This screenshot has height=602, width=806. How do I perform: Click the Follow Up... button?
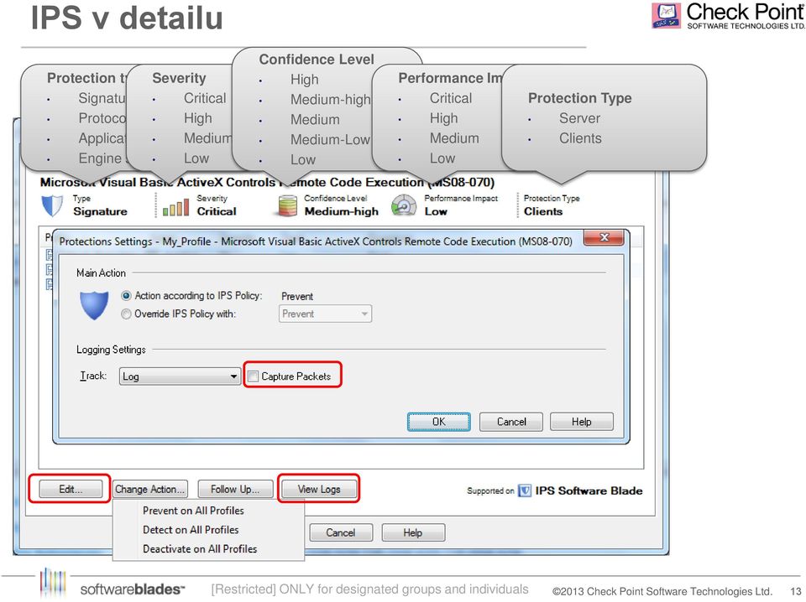[235, 489]
